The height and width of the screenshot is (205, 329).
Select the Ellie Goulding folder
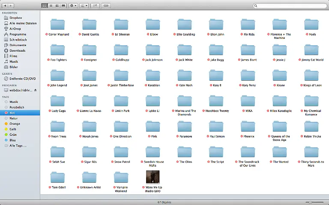click(x=185, y=24)
